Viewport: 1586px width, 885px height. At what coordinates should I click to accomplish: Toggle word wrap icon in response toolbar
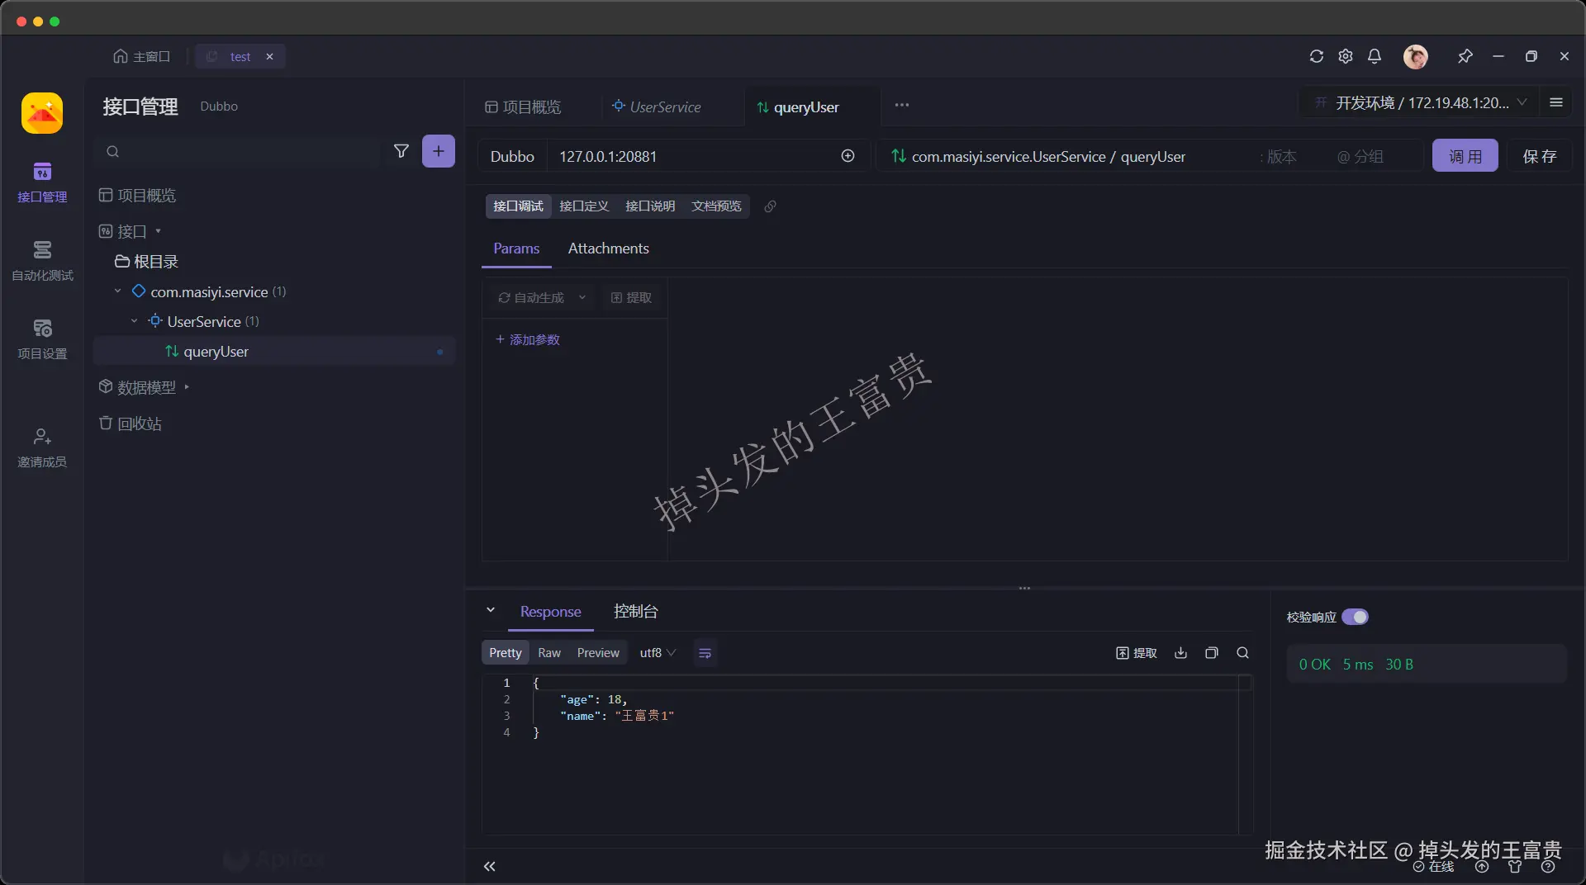(705, 653)
